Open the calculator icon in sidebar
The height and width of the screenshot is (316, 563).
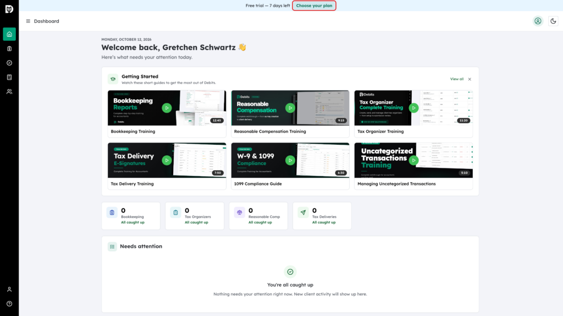pos(9,77)
